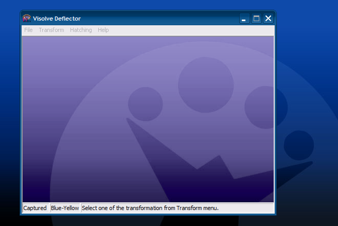
Task: Click the 'Captured' status bar entry
Action: point(35,208)
